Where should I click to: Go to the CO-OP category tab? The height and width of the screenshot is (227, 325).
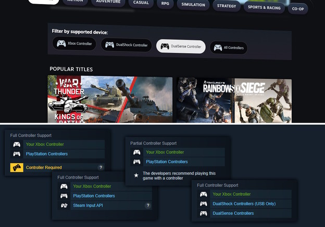298,9
